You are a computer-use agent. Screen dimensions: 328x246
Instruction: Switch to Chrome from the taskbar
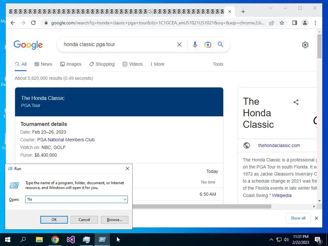55,240
